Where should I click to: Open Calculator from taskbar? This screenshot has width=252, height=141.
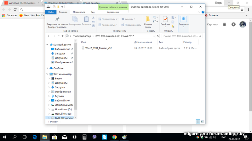[84, 137]
